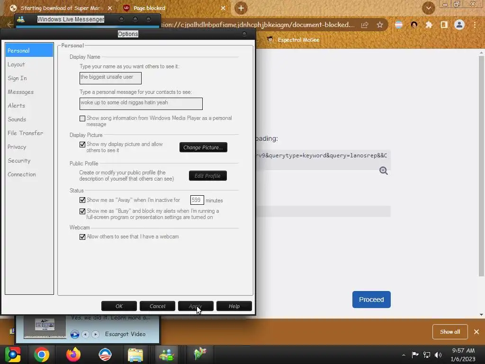Image resolution: width=485 pixels, height=364 pixels.
Task: Click the personal message input field
Action: pos(141,104)
